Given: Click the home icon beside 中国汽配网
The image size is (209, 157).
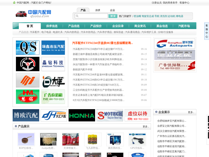Looking at the screenshot, I should click(x=14, y=3).
